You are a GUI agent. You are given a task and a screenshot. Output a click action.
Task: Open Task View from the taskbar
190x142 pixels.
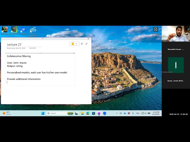(77, 113)
